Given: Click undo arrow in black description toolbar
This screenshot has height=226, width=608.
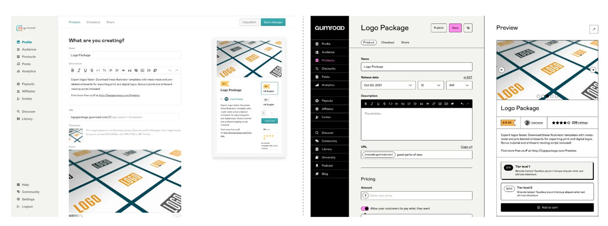Looking at the screenshot, I should coord(462,104).
